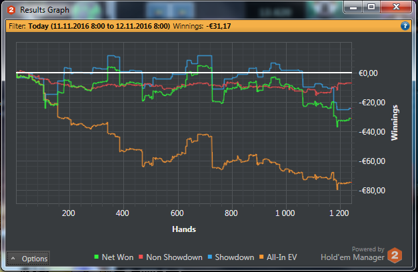Select the Showdown legend label
This screenshot has width=418, height=272.
(x=234, y=257)
